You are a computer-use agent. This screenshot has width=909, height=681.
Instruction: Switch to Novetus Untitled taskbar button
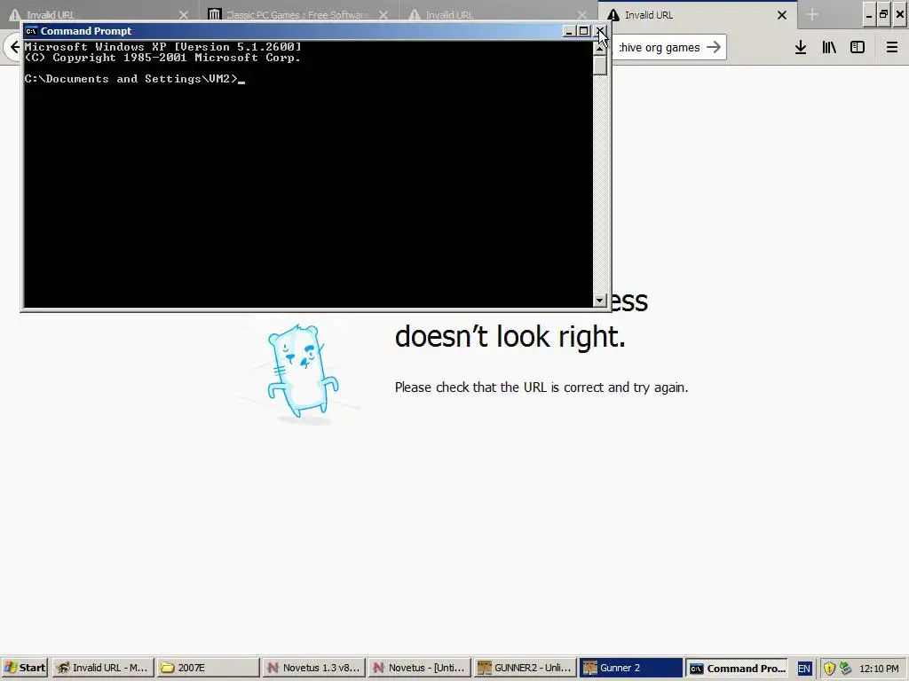tap(419, 668)
